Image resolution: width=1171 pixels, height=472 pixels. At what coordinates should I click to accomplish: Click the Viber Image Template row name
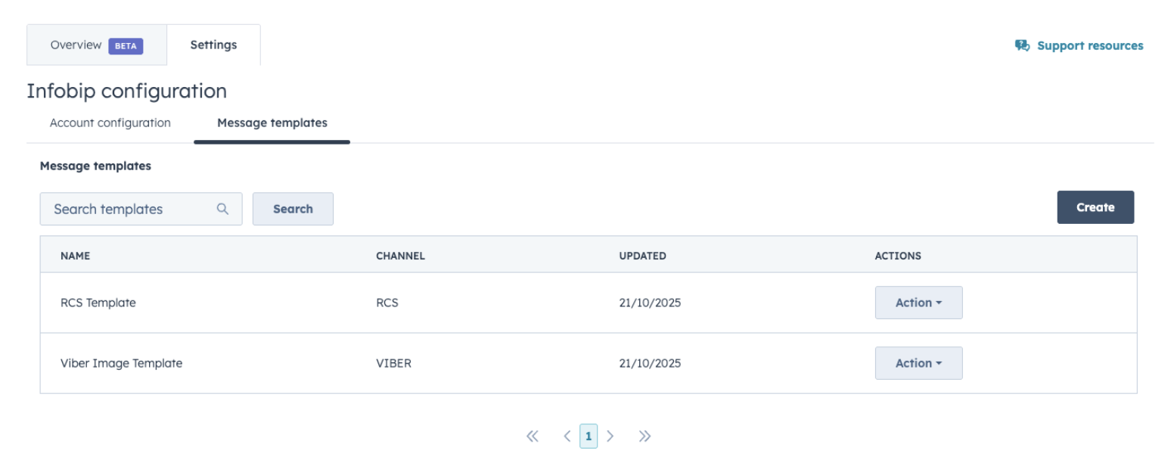click(x=121, y=363)
